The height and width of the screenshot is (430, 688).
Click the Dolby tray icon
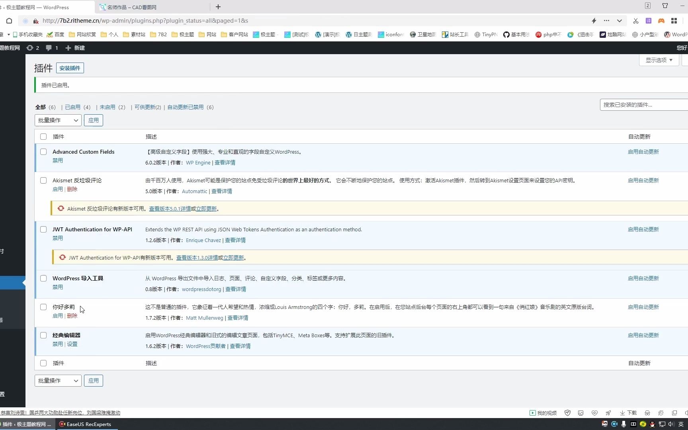point(633,424)
